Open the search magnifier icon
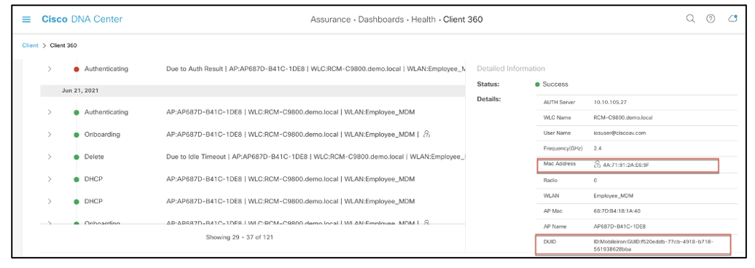This screenshot has height=268, width=755. click(690, 19)
